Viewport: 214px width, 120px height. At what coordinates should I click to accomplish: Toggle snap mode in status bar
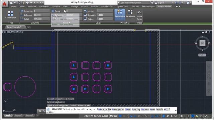click(x=124, y=116)
